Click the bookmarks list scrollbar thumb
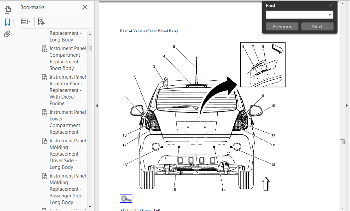This screenshot has height=211, width=350. click(90, 48)
